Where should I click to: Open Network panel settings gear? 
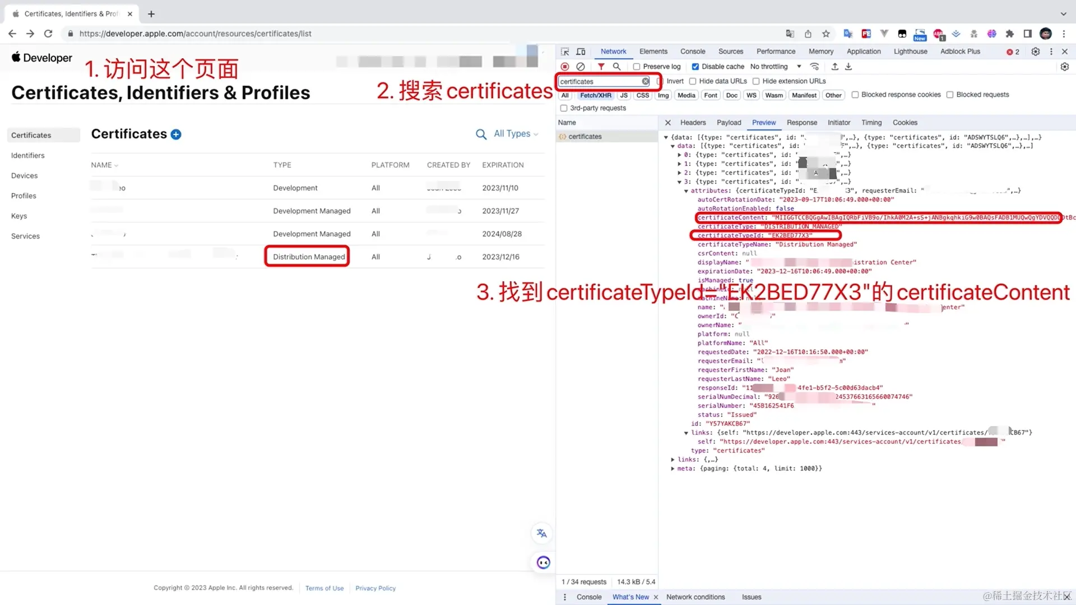tap(1065, 67)
